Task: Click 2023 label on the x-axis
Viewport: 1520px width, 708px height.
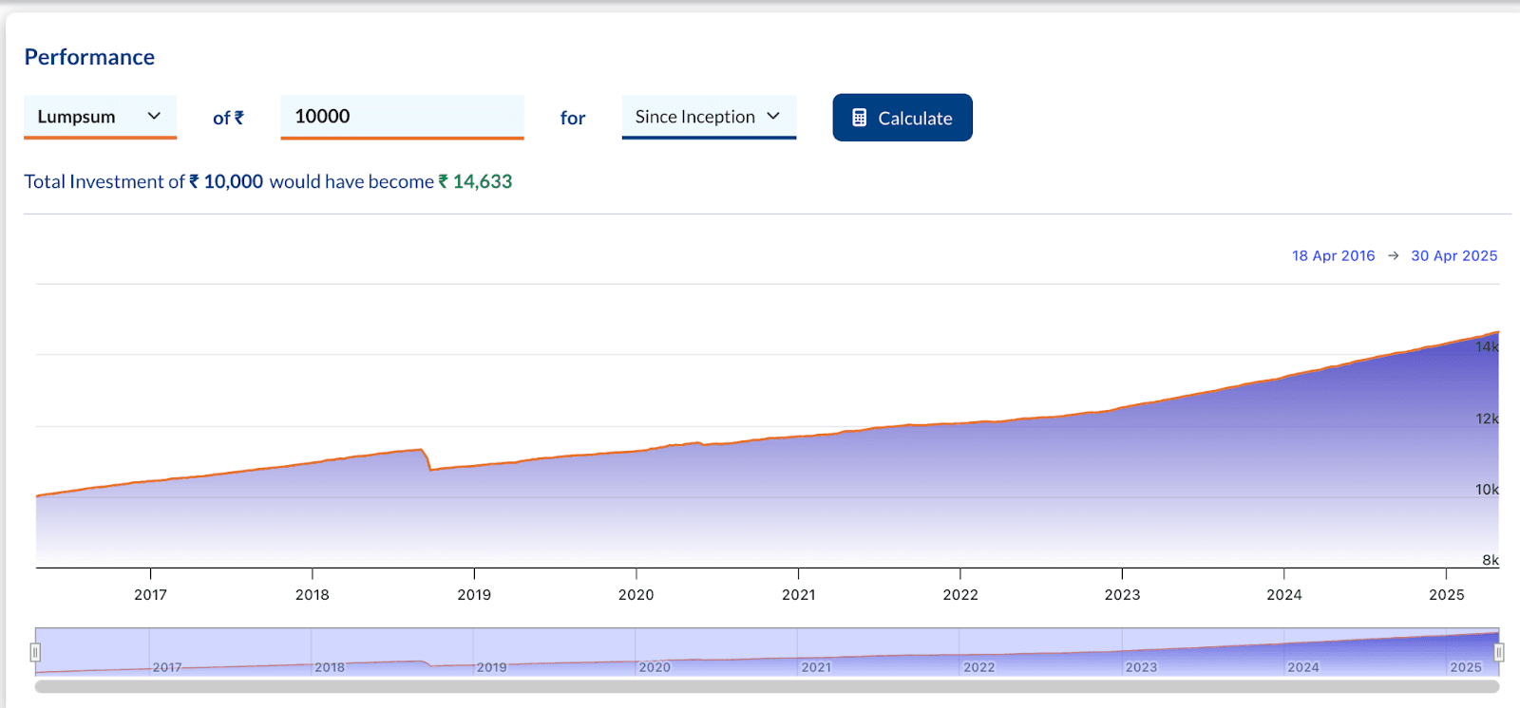Action: tap(1122, 595)
